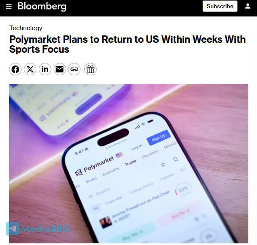Click the Search field on pictured phone
This screenshot has height=245, width=257.
[x=100, y=193]
